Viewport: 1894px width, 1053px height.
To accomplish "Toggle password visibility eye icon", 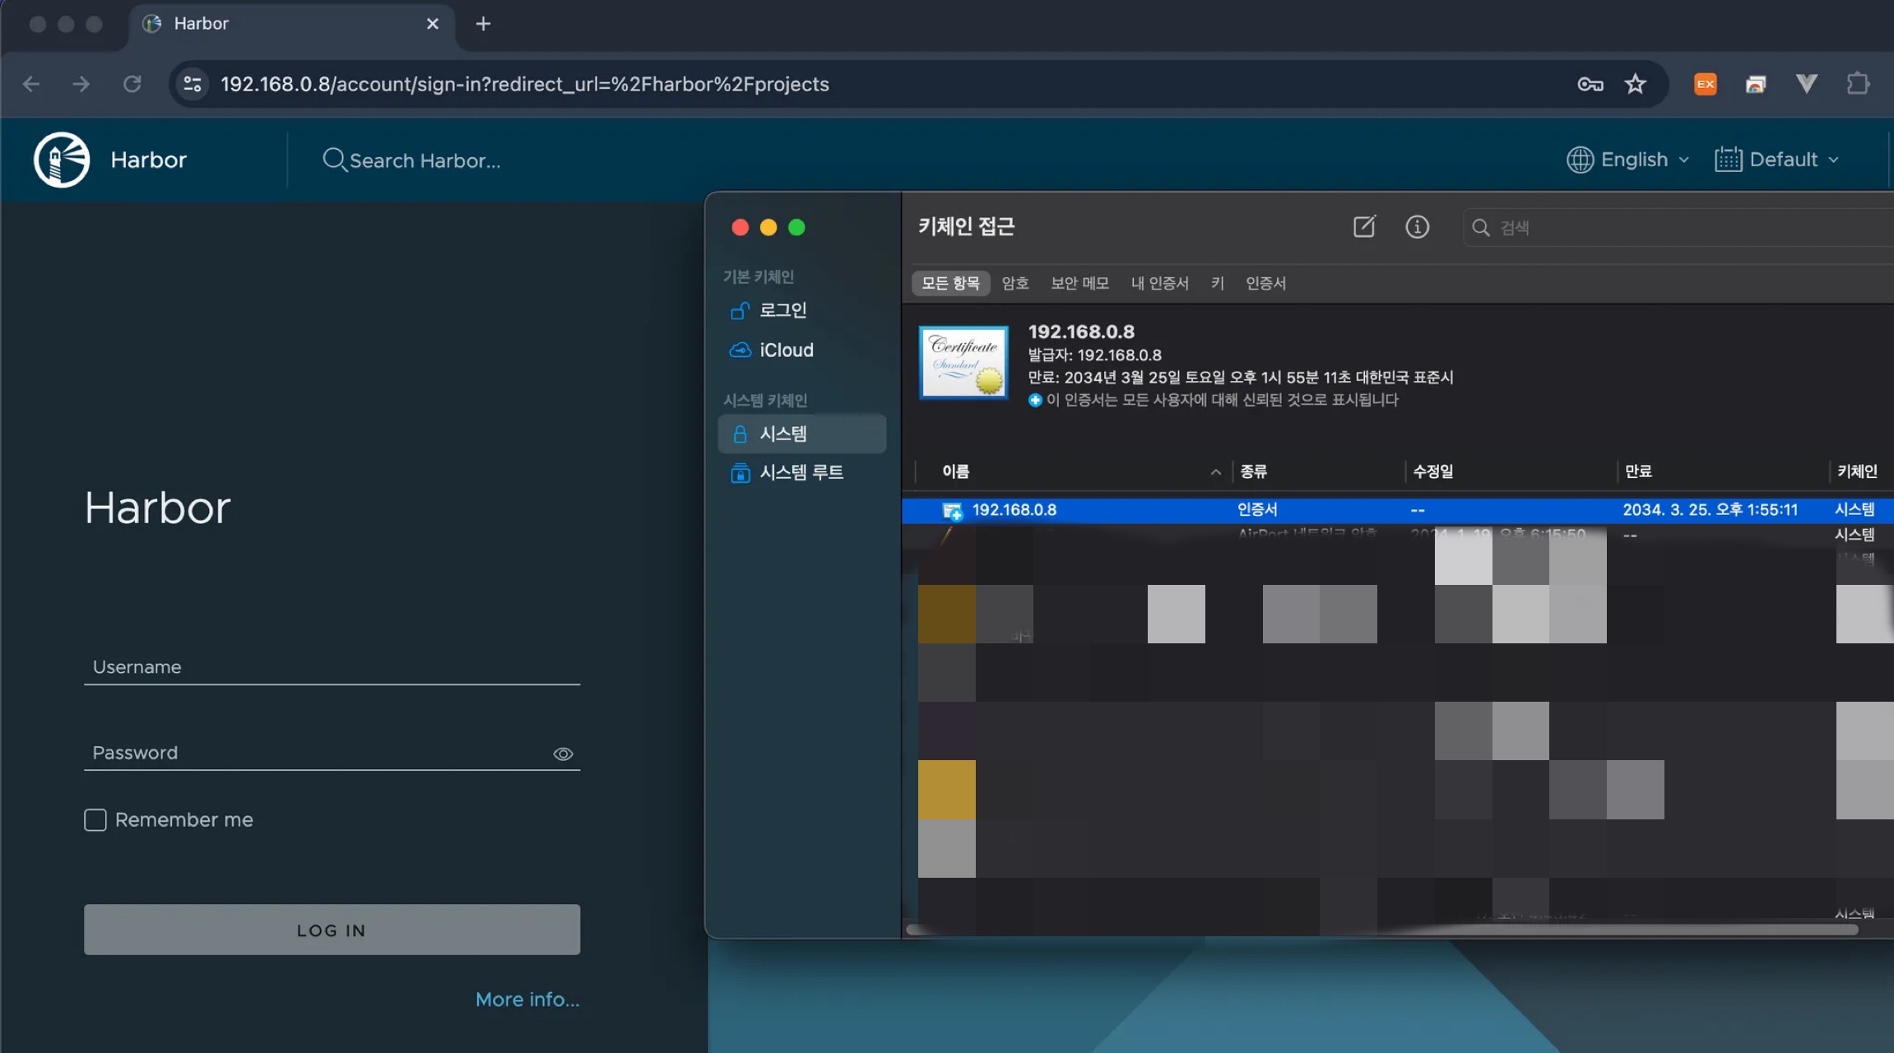I will pyautogui.click(x=563, y=754).
